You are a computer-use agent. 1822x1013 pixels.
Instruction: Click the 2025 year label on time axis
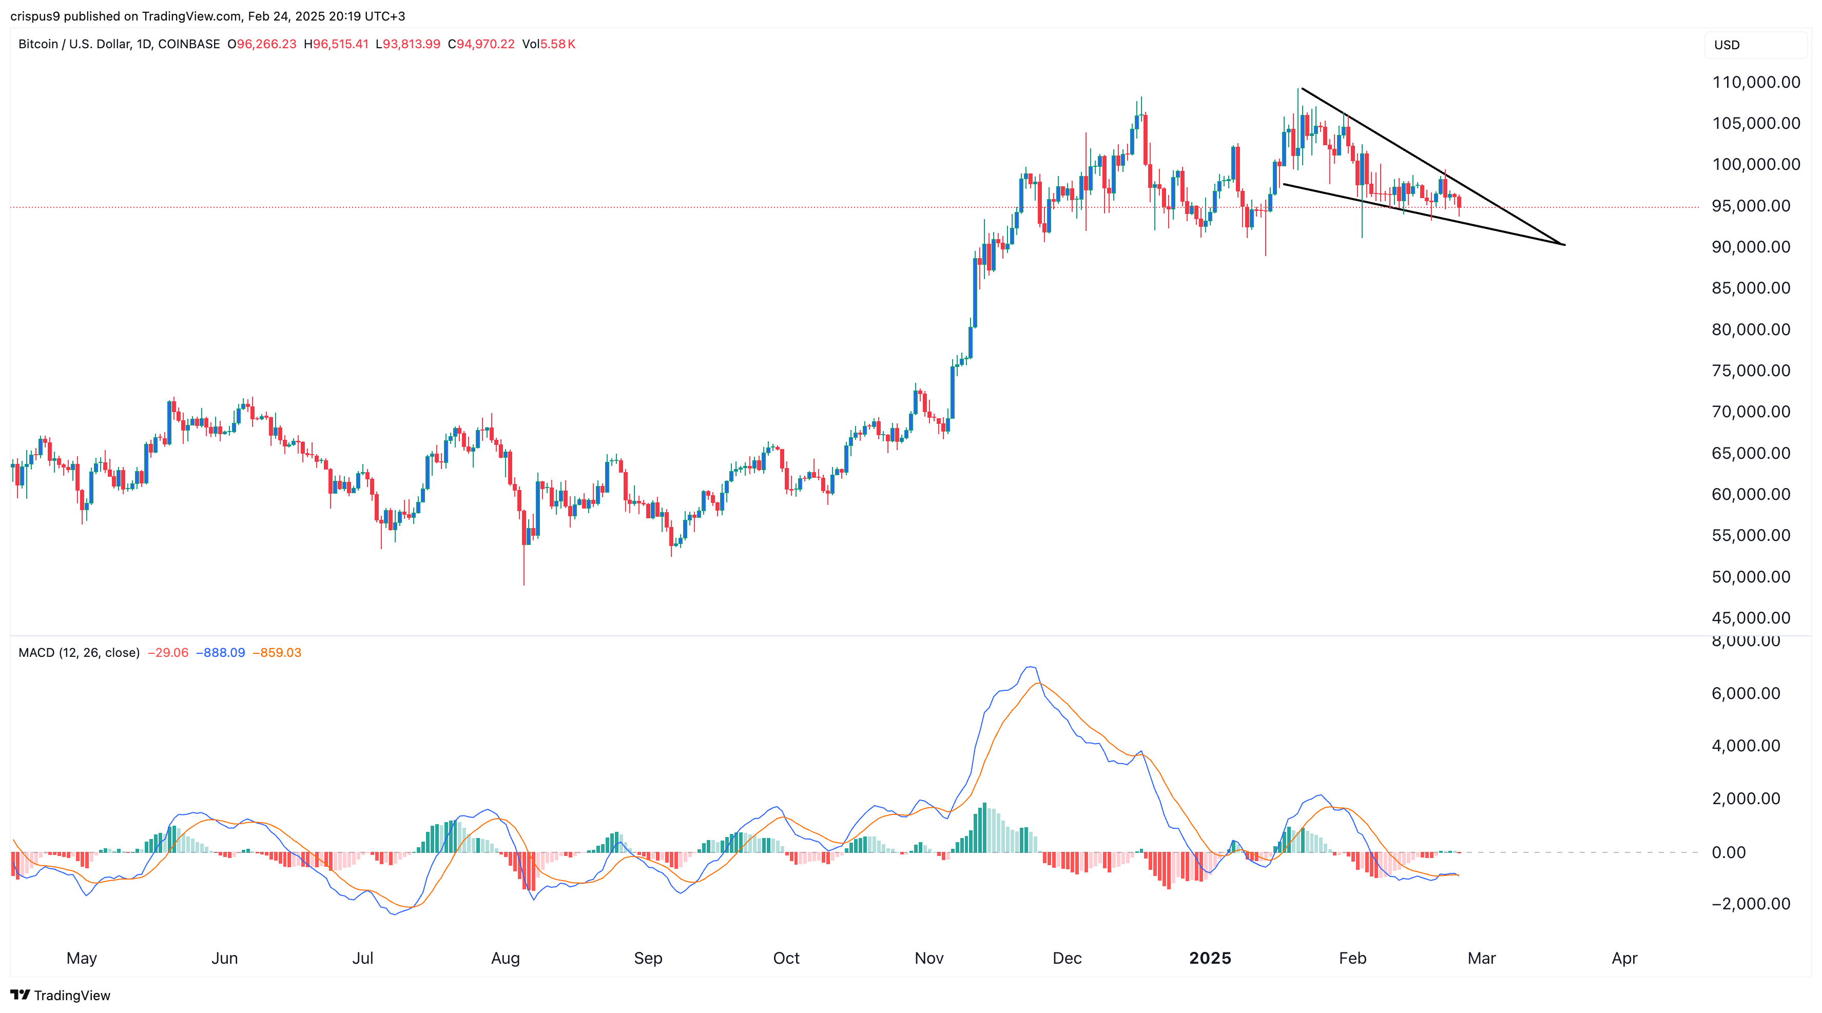(1210, 958)
